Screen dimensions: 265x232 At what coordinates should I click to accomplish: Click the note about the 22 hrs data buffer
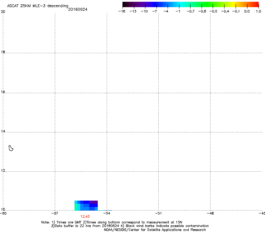(x=130, y=226)
